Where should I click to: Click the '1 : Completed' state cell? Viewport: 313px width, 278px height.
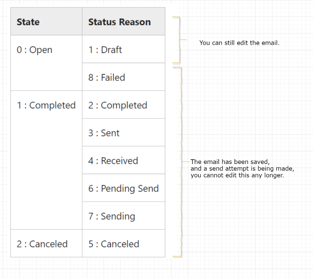tap(46, 160)
